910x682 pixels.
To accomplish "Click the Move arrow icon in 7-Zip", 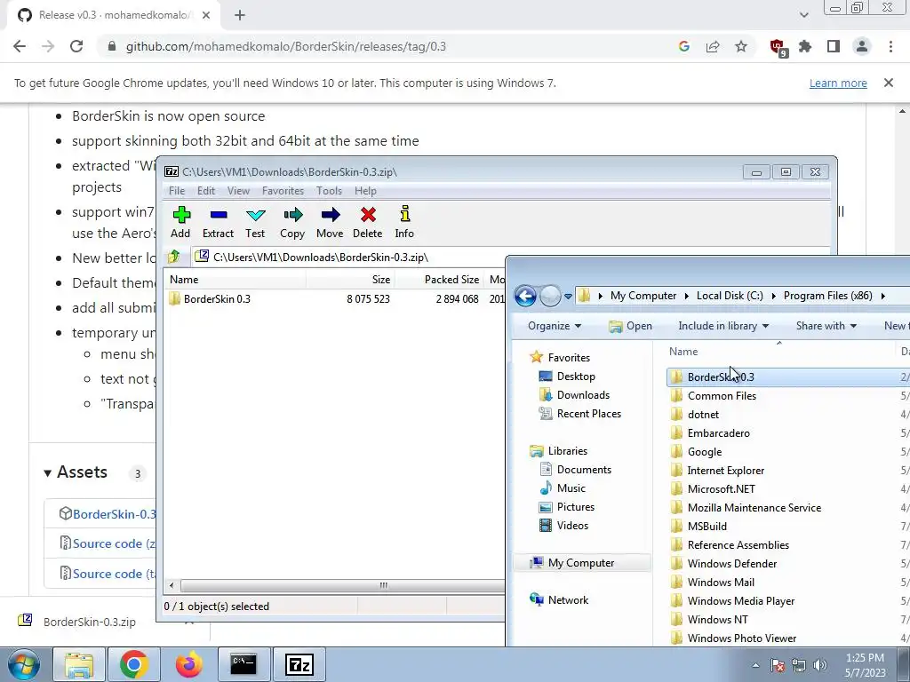I will tap(330, 222).
